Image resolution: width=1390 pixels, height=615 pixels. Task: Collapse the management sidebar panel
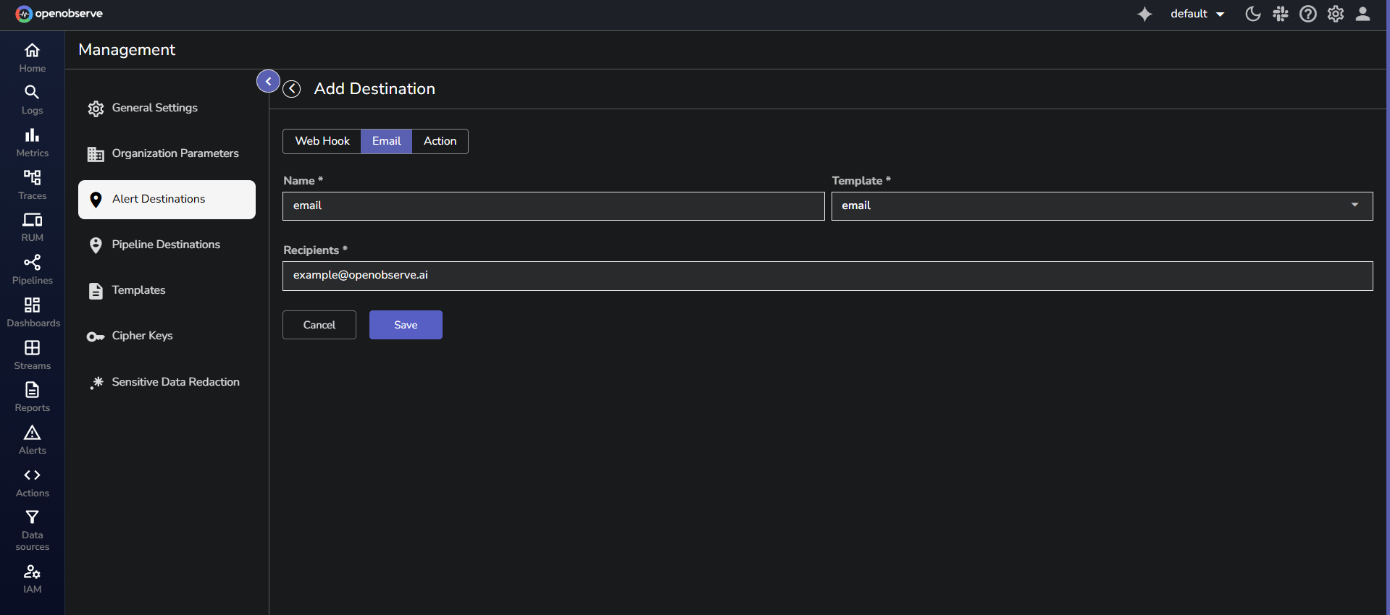click(x=268, y=81)
